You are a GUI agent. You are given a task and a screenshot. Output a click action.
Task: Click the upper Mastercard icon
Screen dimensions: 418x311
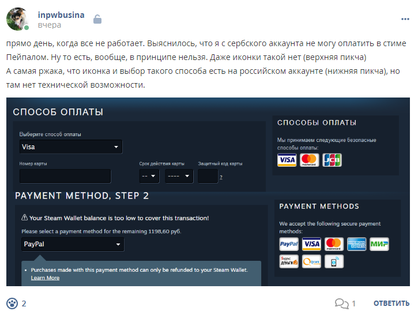tap(309, 160)
